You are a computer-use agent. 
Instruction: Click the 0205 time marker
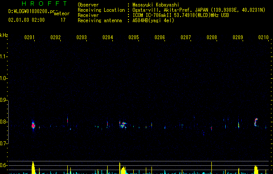point(134,37)
